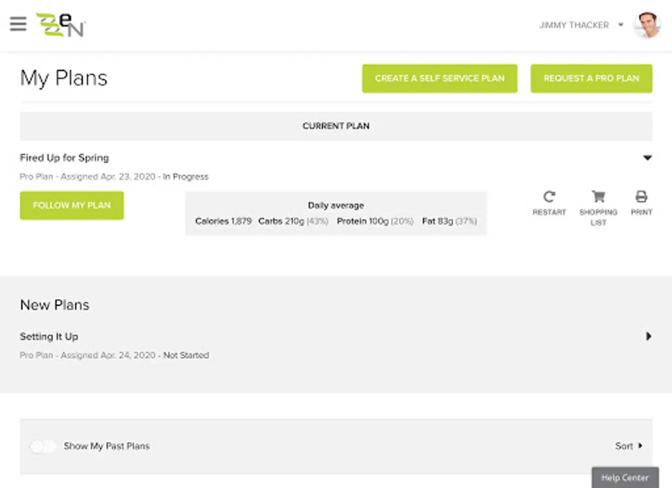The image size is (672, 488).
Task: Click the Restart circular arrow icon
Action: click(x=549, y=196)
